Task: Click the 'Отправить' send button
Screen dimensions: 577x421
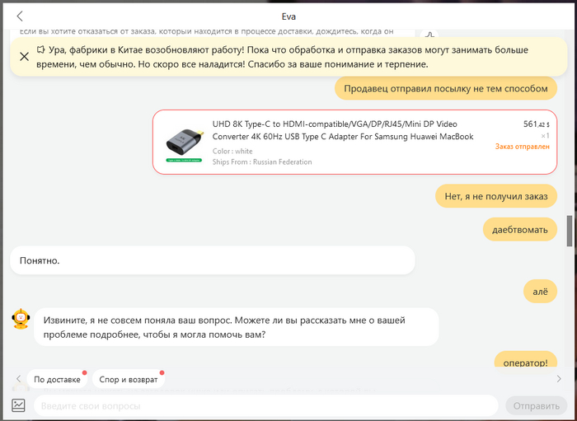Action: [x=536, y=406]
